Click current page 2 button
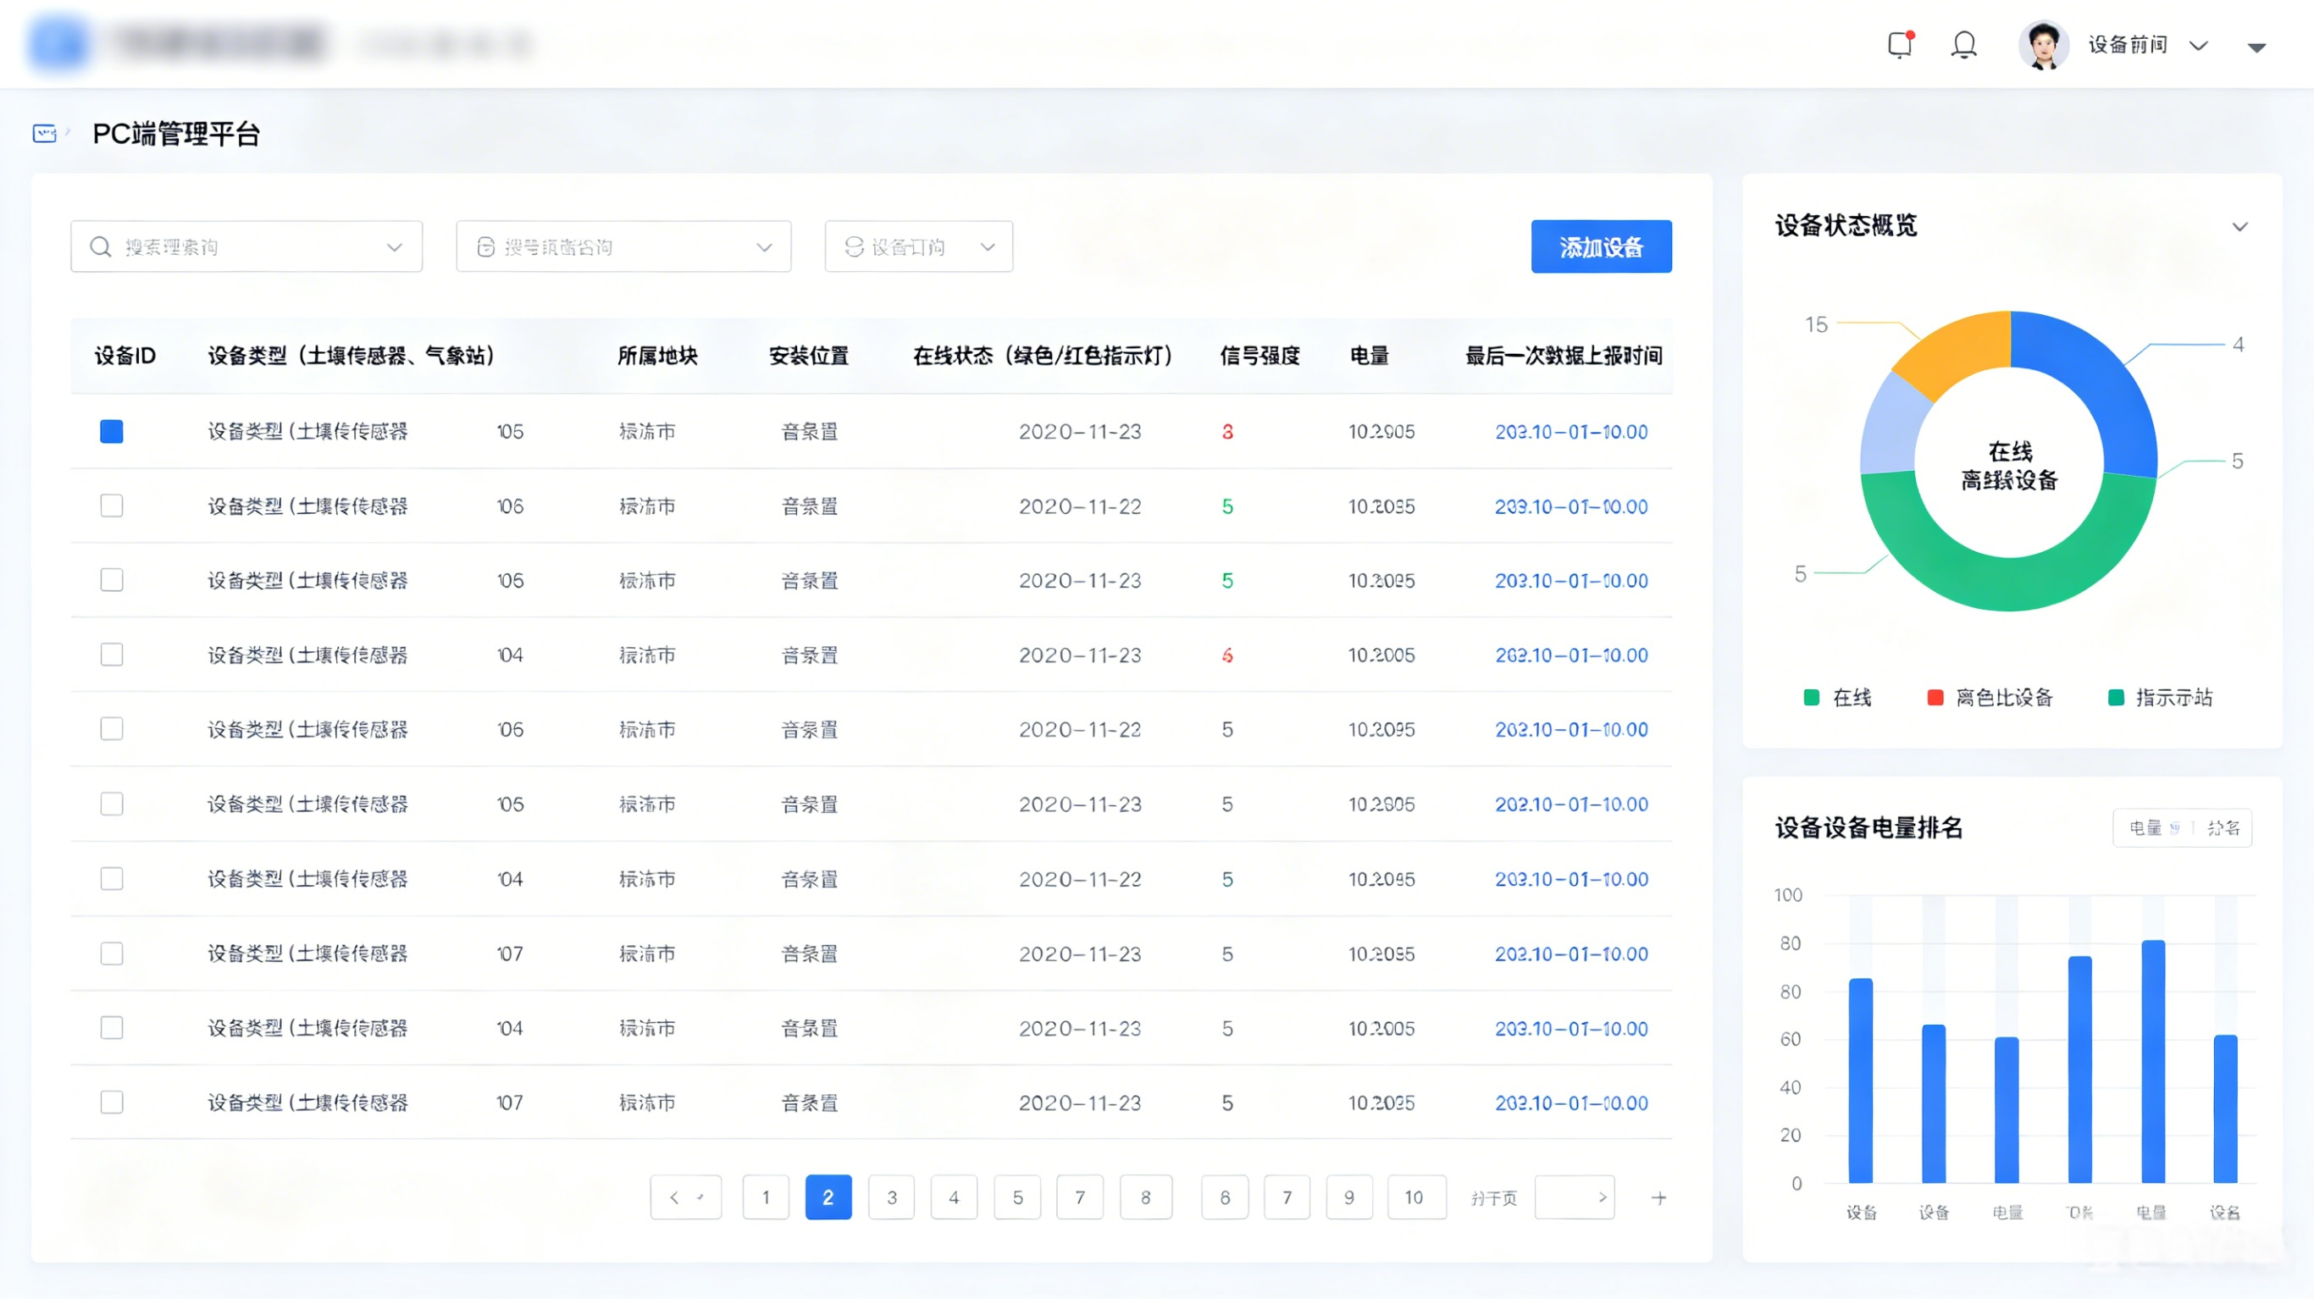 tap(828, 1197)
